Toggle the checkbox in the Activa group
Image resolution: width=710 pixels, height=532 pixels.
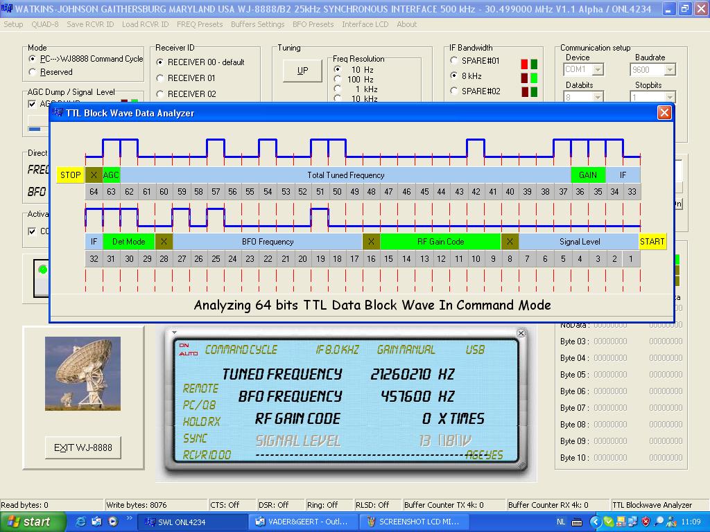pos(32,231)
